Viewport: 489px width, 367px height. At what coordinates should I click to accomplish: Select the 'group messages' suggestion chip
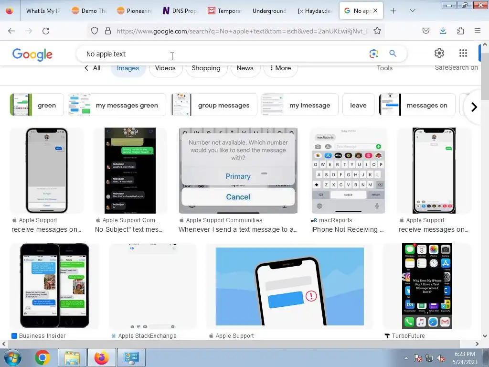pos(214,105)
